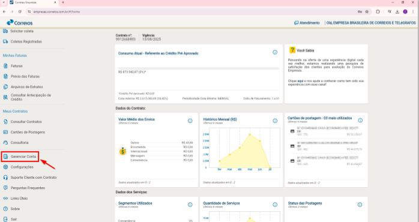The height and width of the screenshot is (222, 419).
Task: Click the Vigência date 13/08/2025
Action: (151, 39)
